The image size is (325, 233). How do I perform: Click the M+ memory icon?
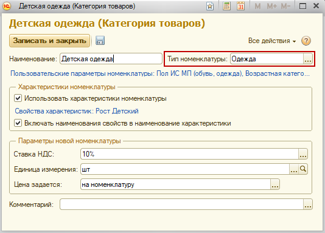tap(271, 6)
